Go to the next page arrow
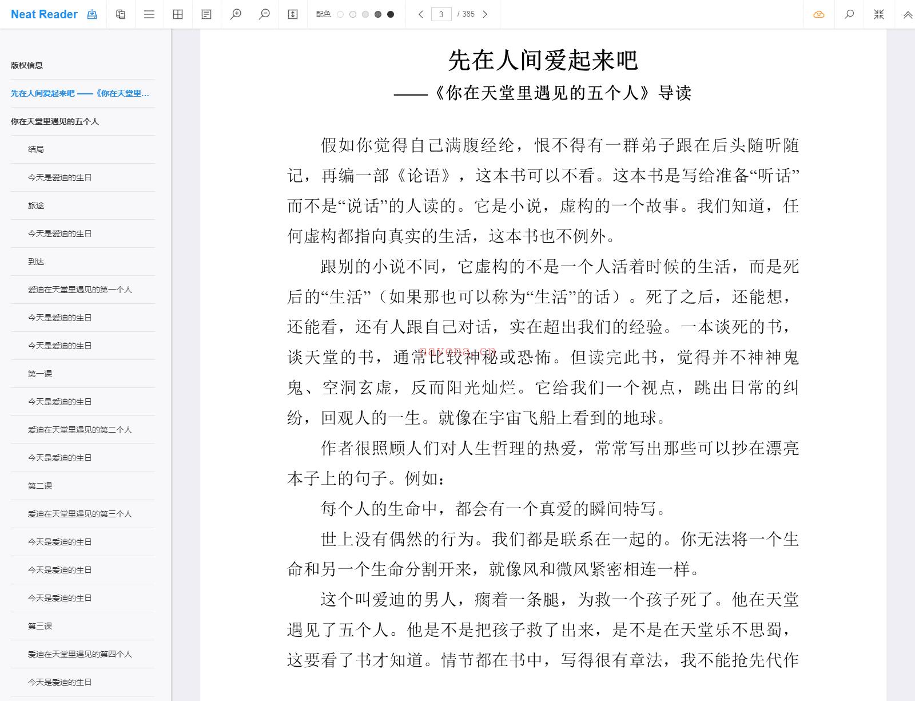 tap(485, 14)
